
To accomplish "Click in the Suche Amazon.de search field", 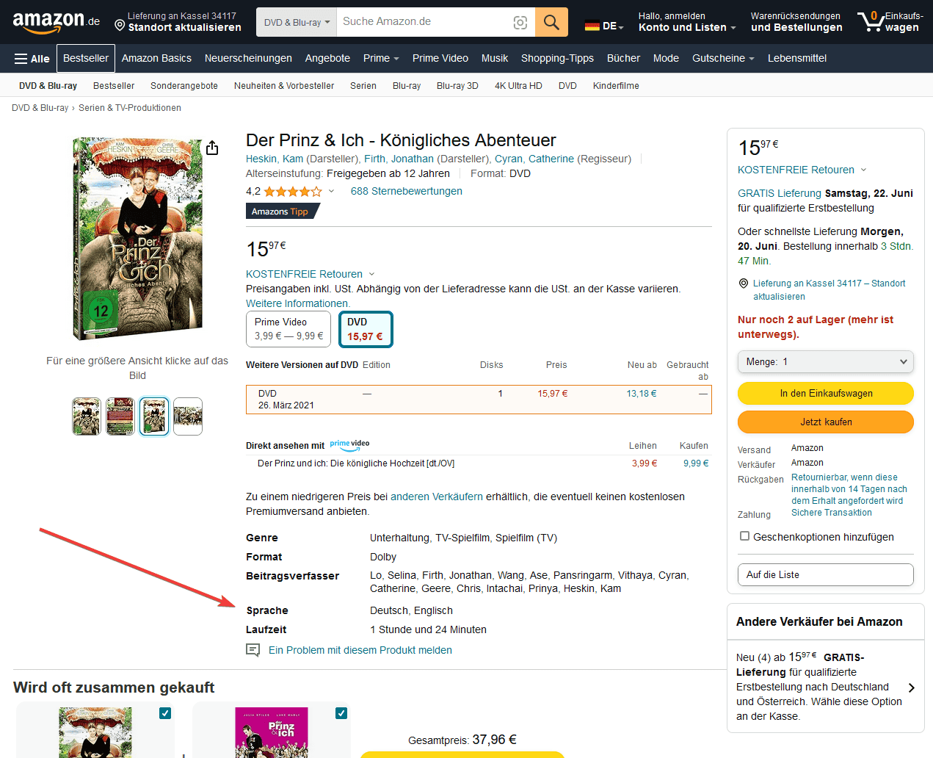I will point(424,22).
